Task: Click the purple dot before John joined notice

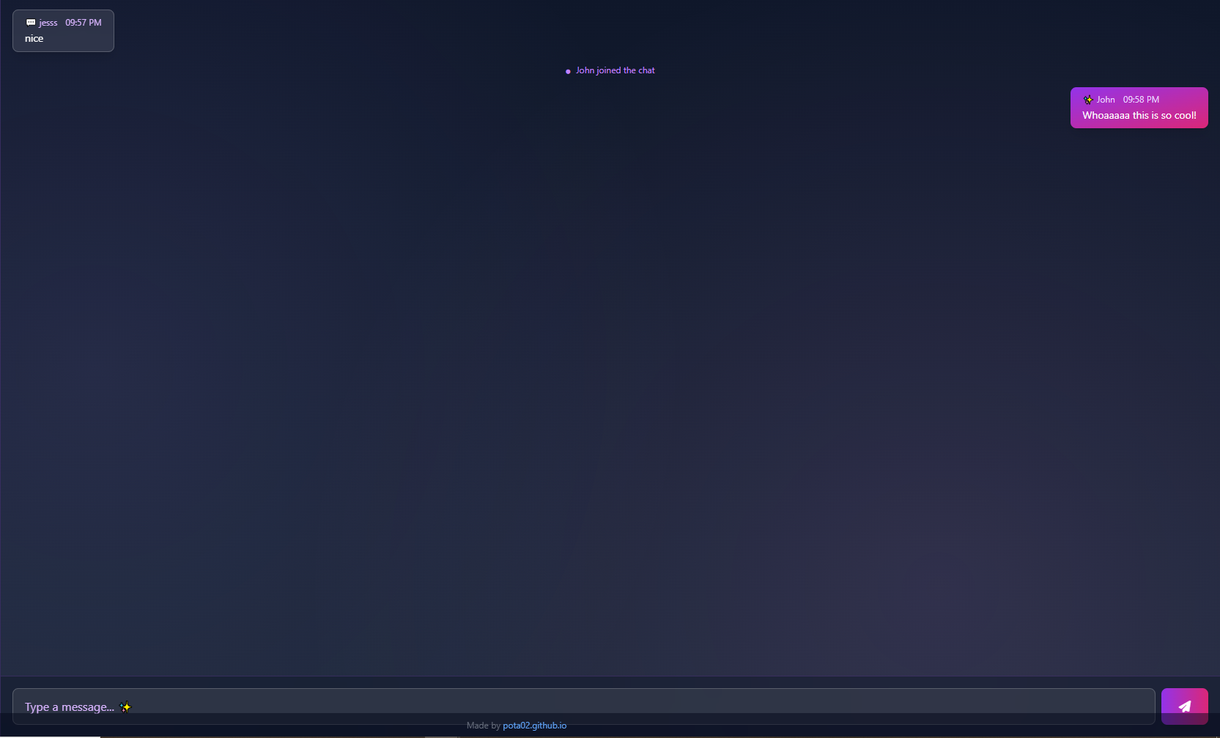Action: coord(568,71)
